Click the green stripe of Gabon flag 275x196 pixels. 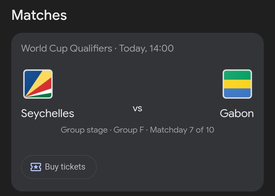coord(237,75)
